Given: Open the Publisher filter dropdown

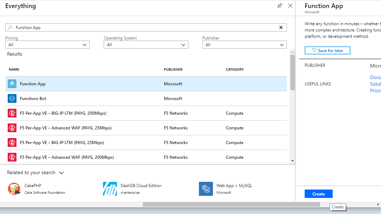Looking at the screenshot, I should tap(244, 45).
